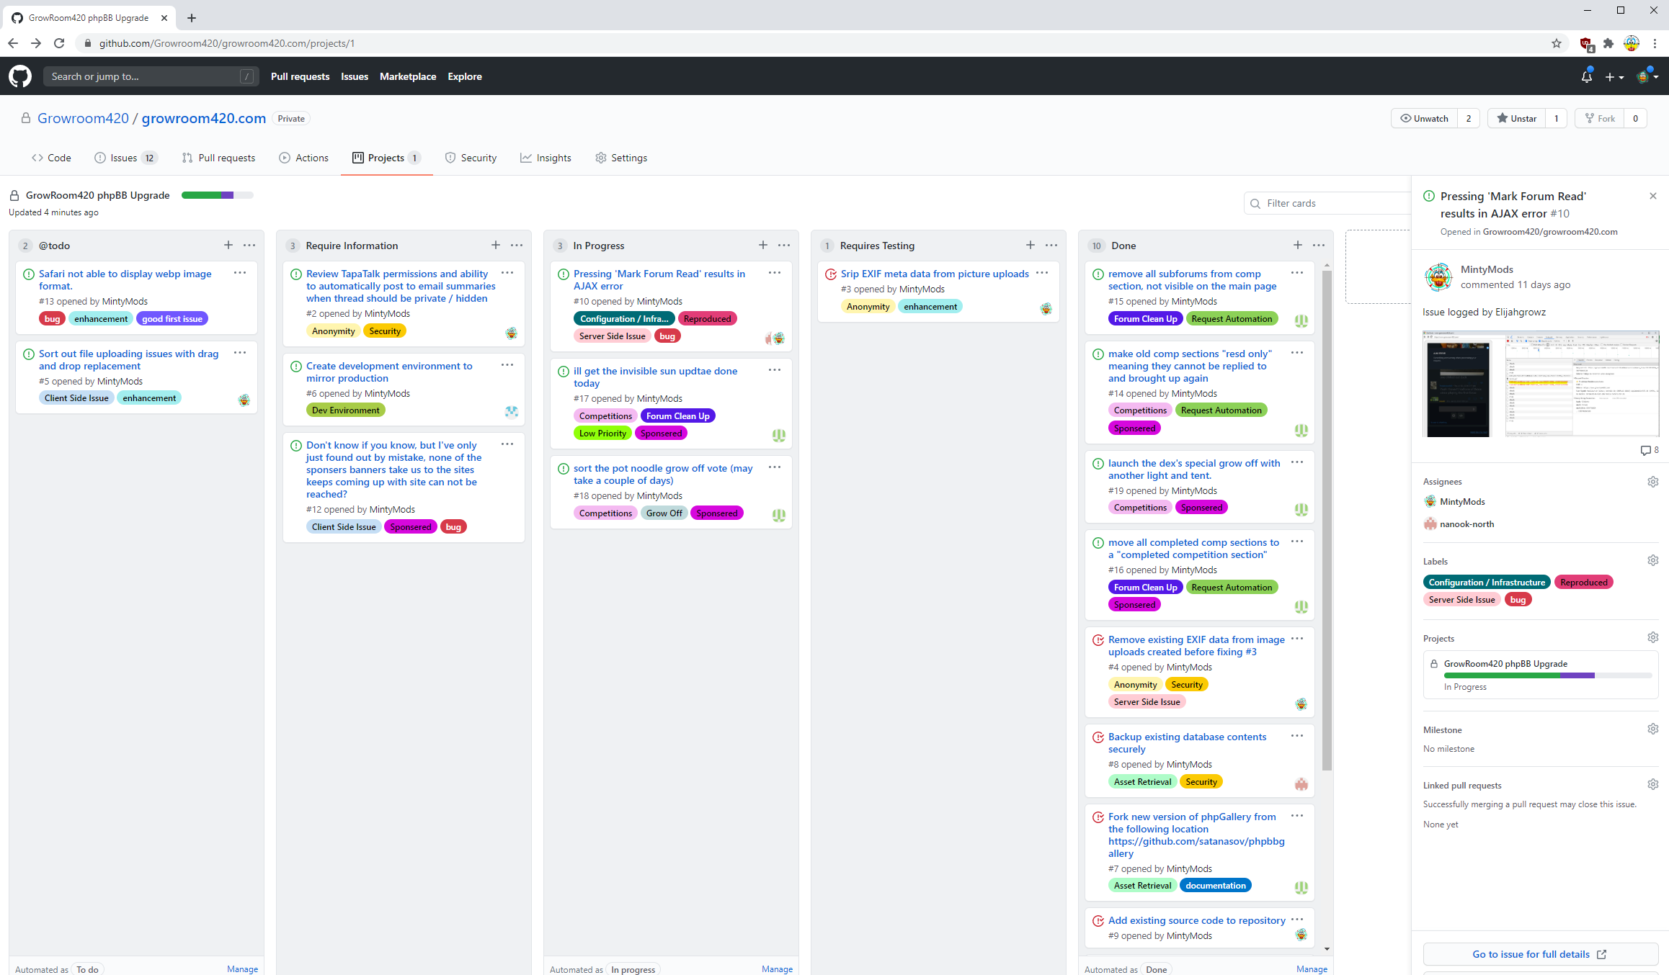Add a card to @todo column

click(228, 246)
